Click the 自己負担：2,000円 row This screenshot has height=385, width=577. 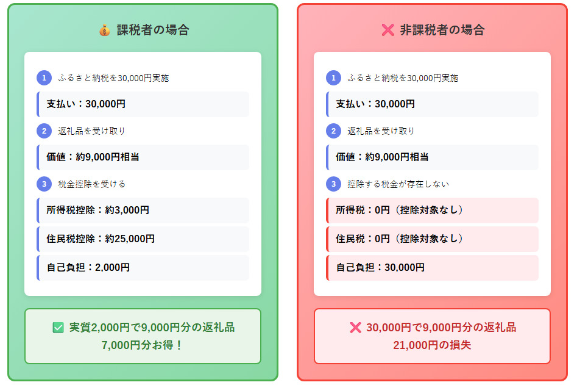tap(143, 267)
